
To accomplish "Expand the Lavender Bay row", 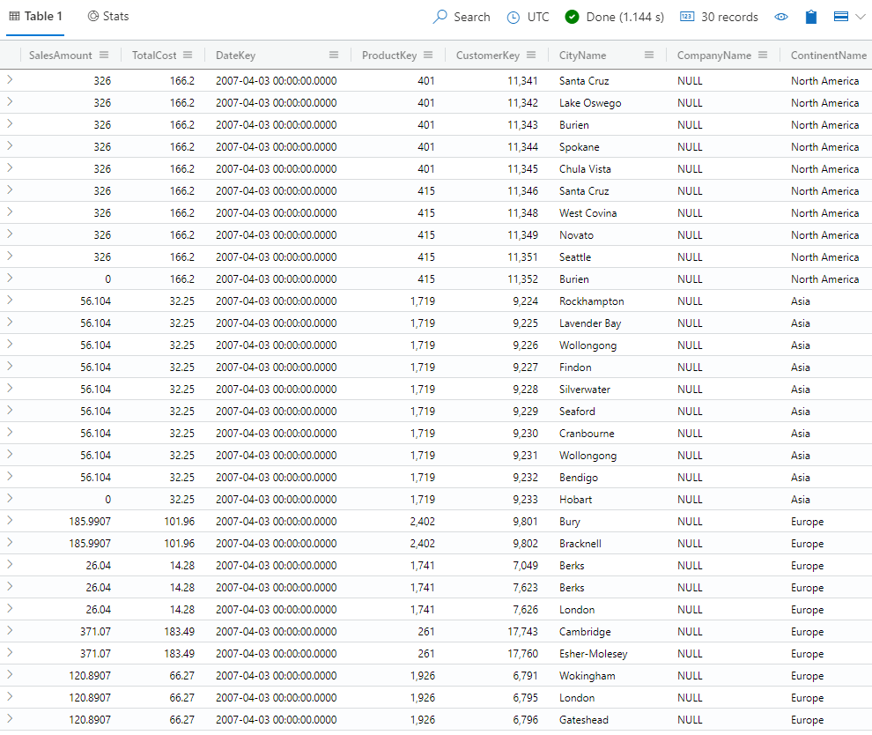I will [x=10, y=323].
